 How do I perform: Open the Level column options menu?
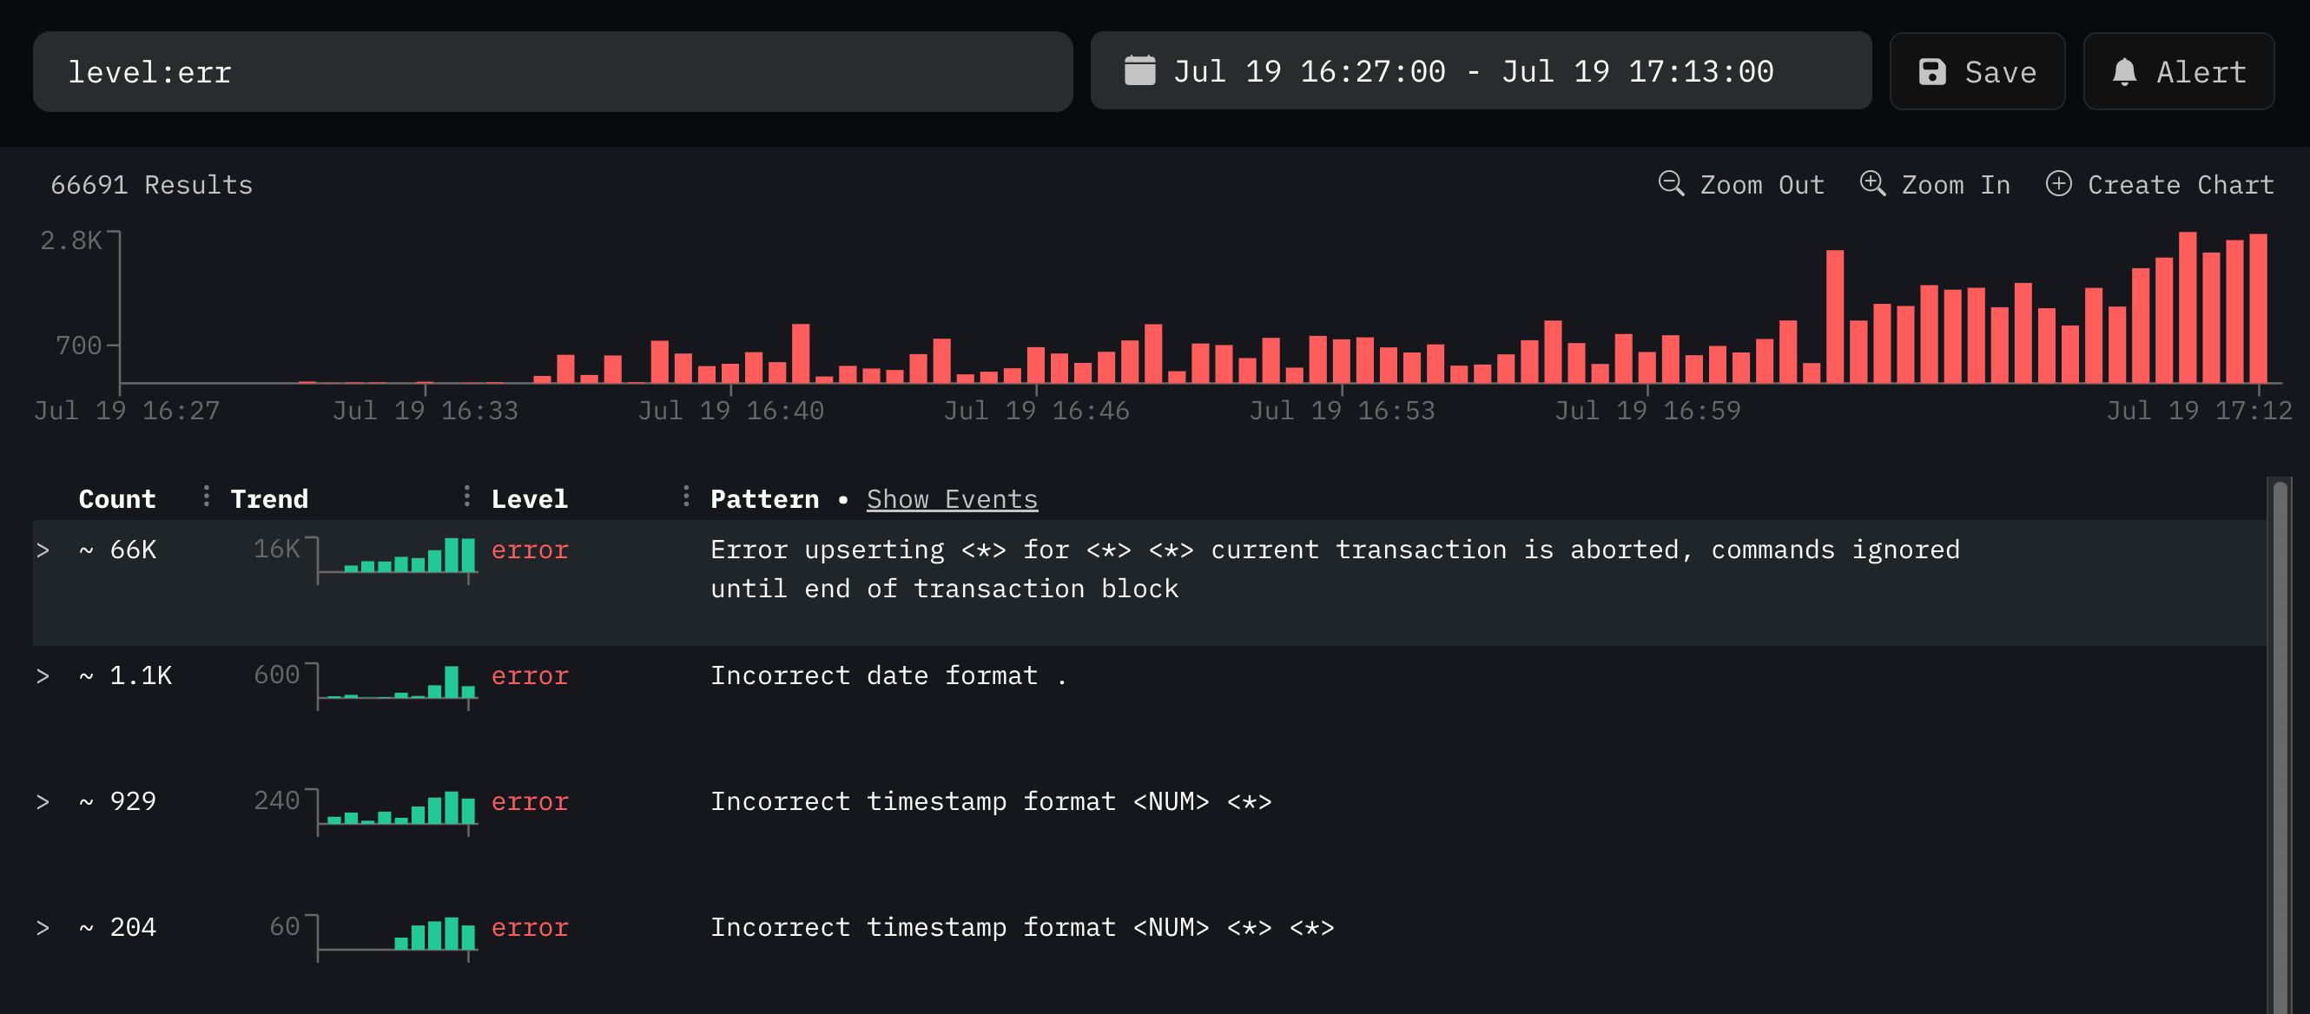point(686,496)
